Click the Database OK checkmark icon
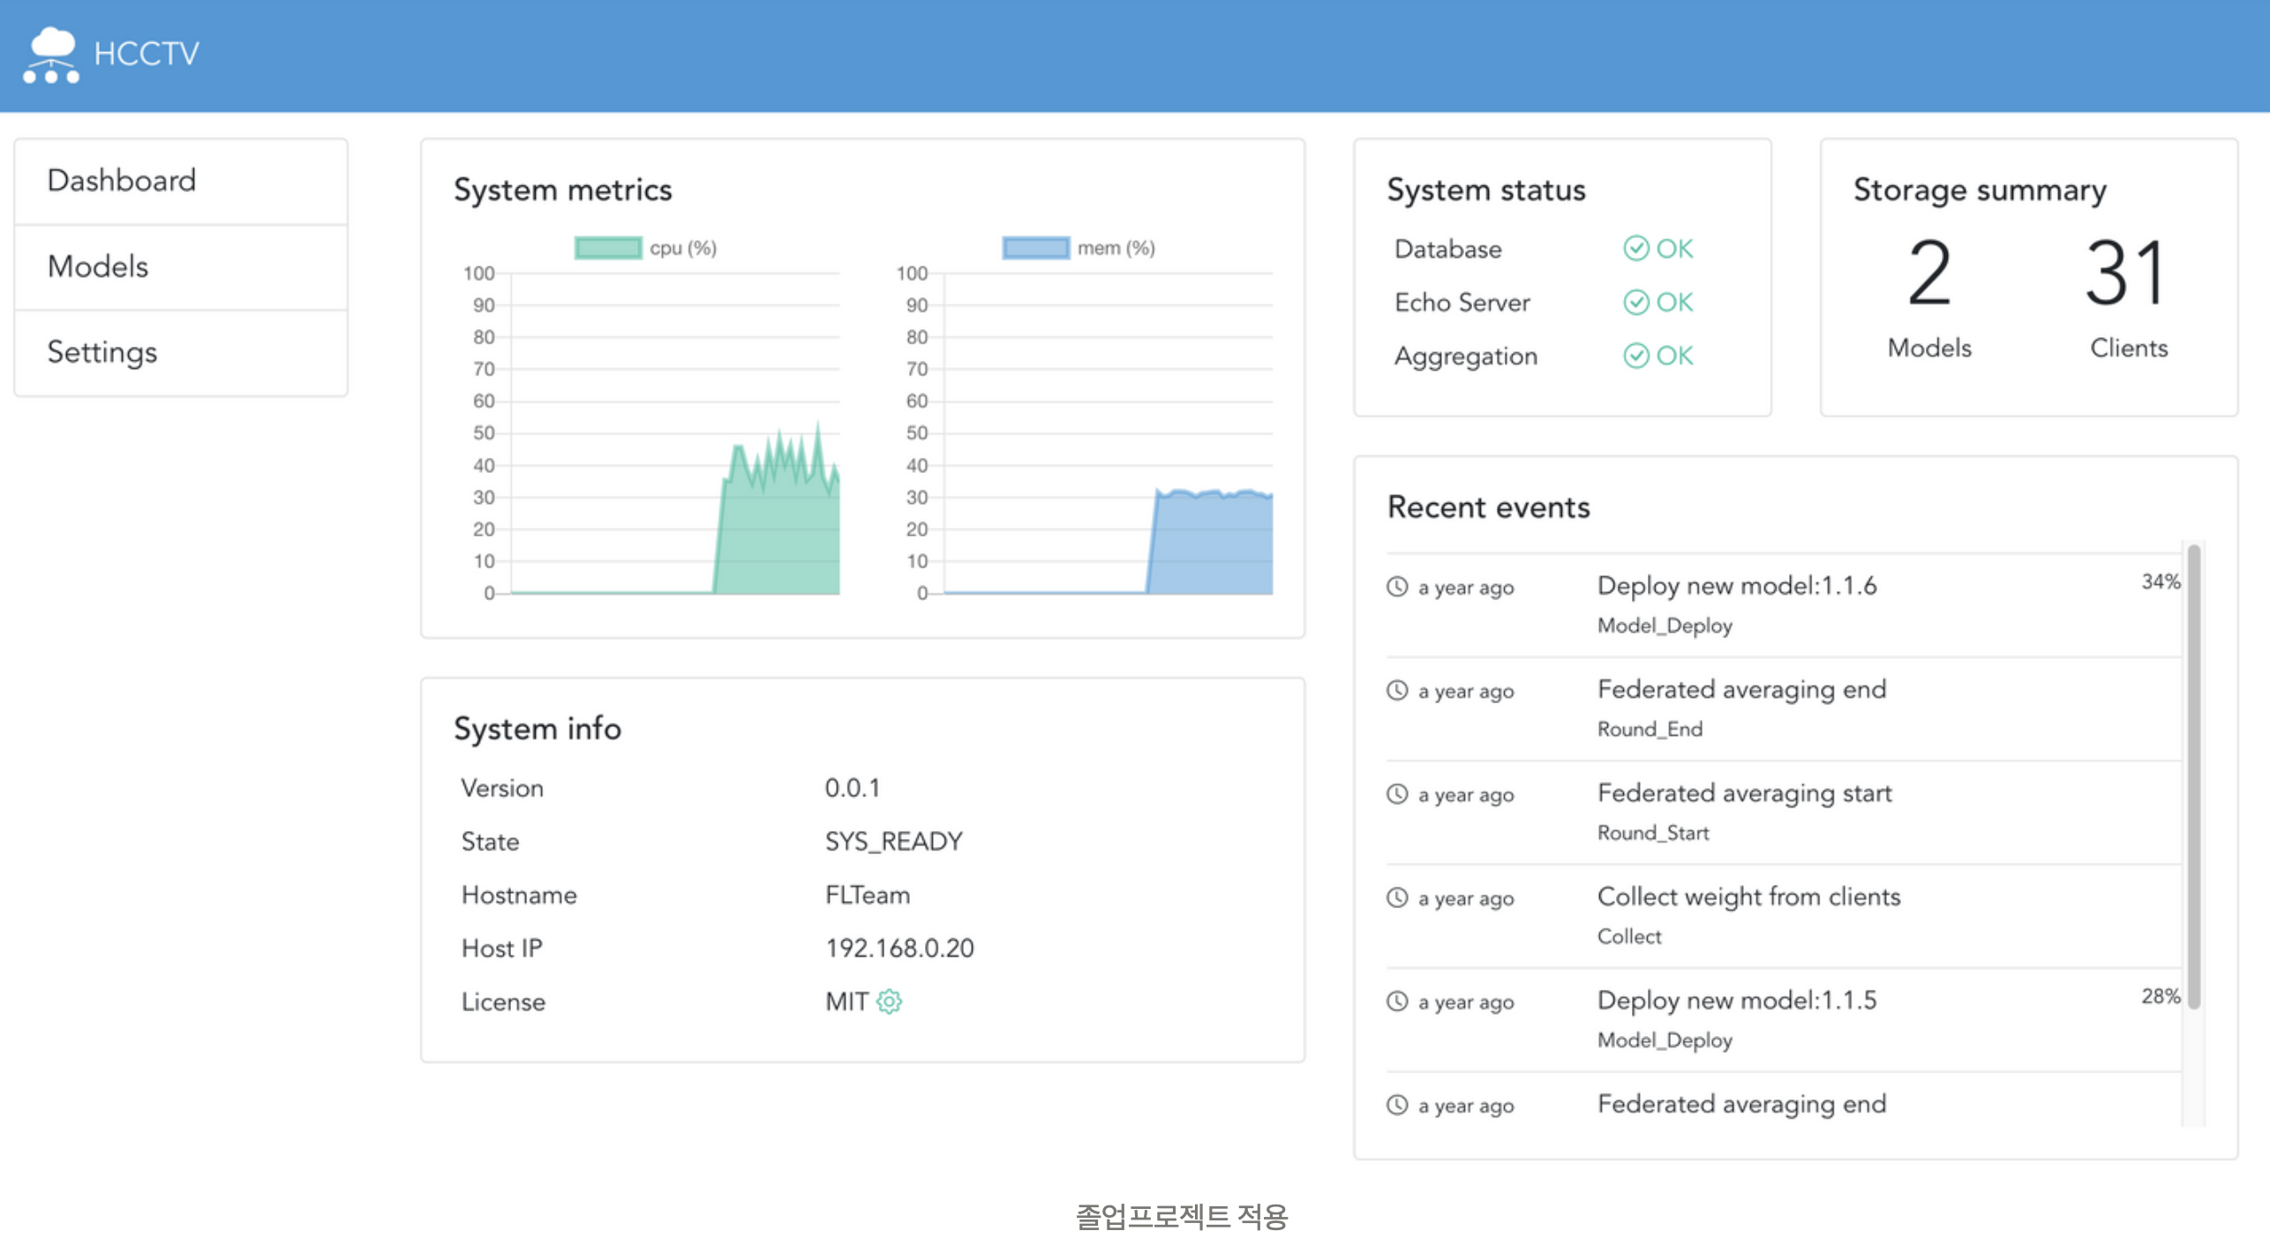Viewport: 2270px width, 1246px height. (1635, 249)
